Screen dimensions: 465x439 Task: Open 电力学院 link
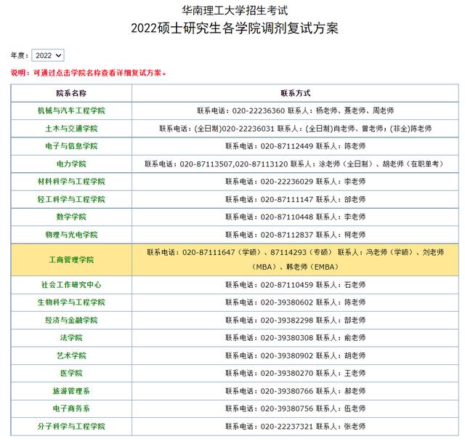pos(71,164)
